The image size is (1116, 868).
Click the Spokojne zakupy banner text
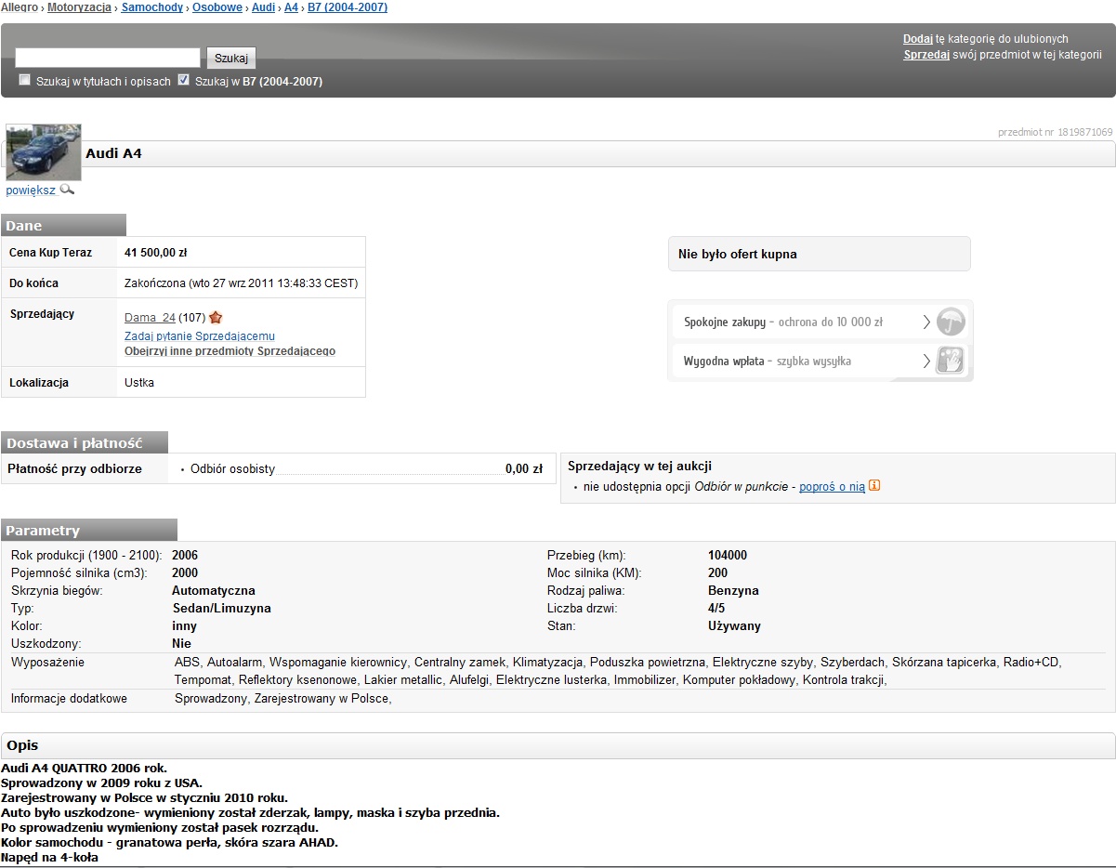pos(783,322)
